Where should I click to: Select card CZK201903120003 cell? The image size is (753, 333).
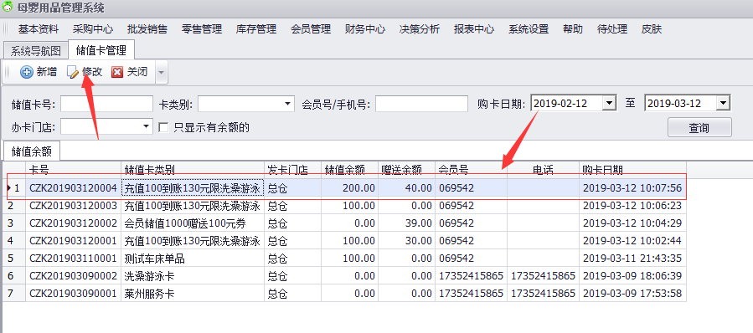coord(73,206)
